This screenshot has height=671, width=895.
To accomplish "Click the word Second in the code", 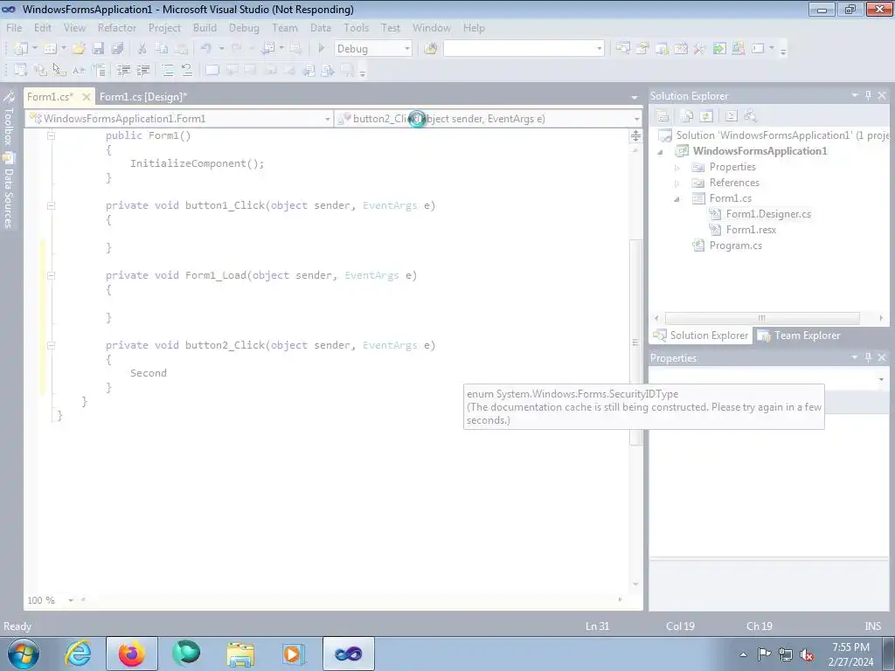I will click(149, 373).
